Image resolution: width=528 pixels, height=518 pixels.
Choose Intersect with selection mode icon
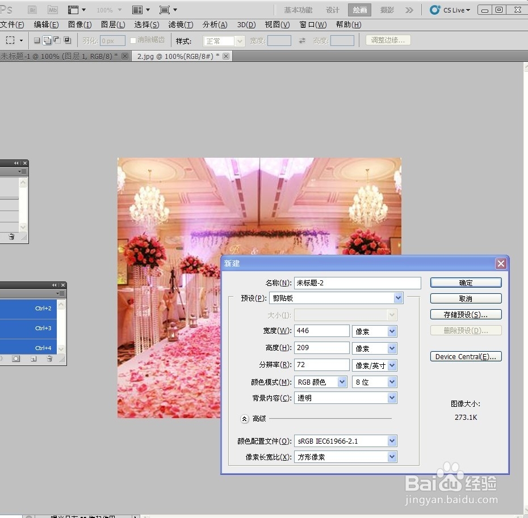click(68, 40)
